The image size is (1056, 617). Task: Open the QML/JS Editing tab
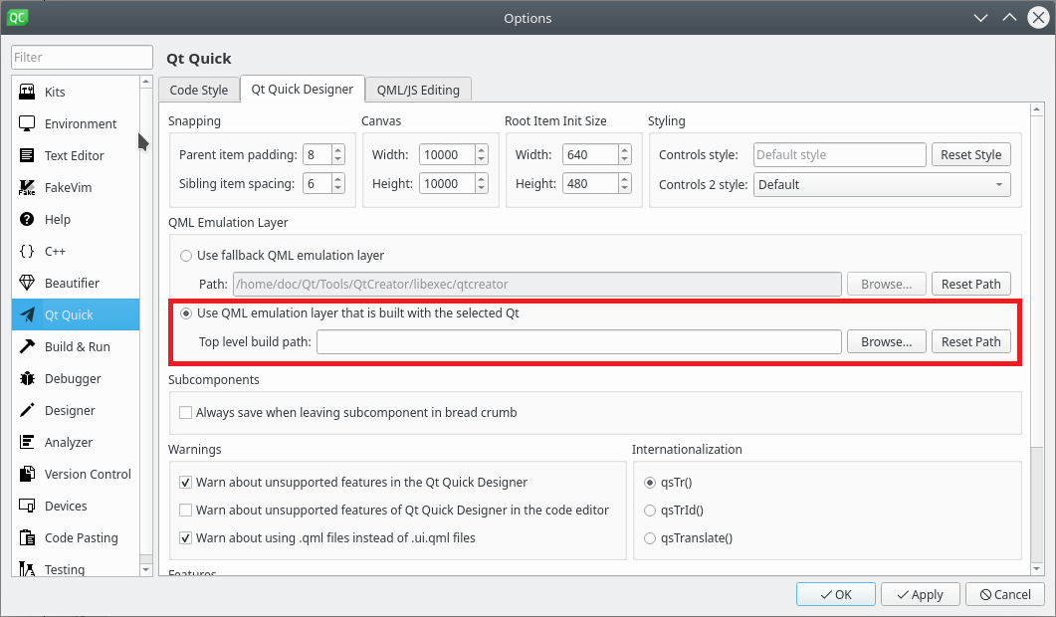tap(418, 90)
